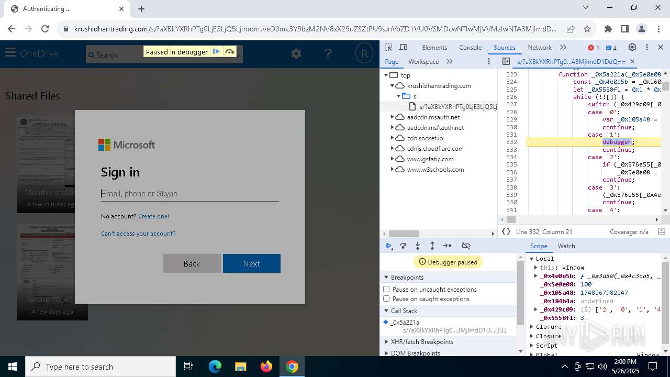The width and height of the screenshot is (670, 377).
Task: Select the Scope tab
Action: (x=539, y=246)
